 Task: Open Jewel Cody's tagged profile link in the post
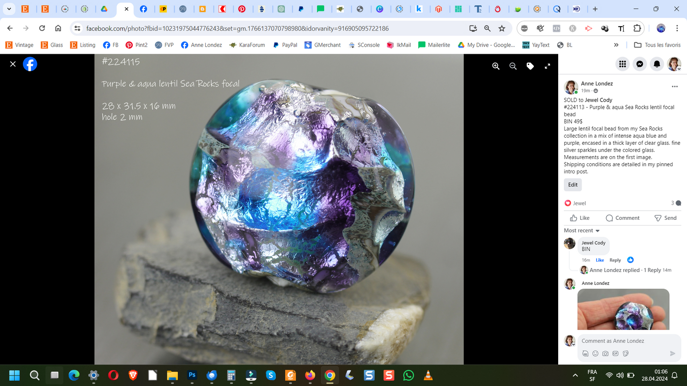(x=599, y=100)
